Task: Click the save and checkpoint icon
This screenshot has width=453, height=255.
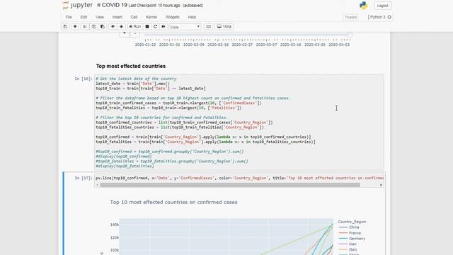Action: pos(65,27)
